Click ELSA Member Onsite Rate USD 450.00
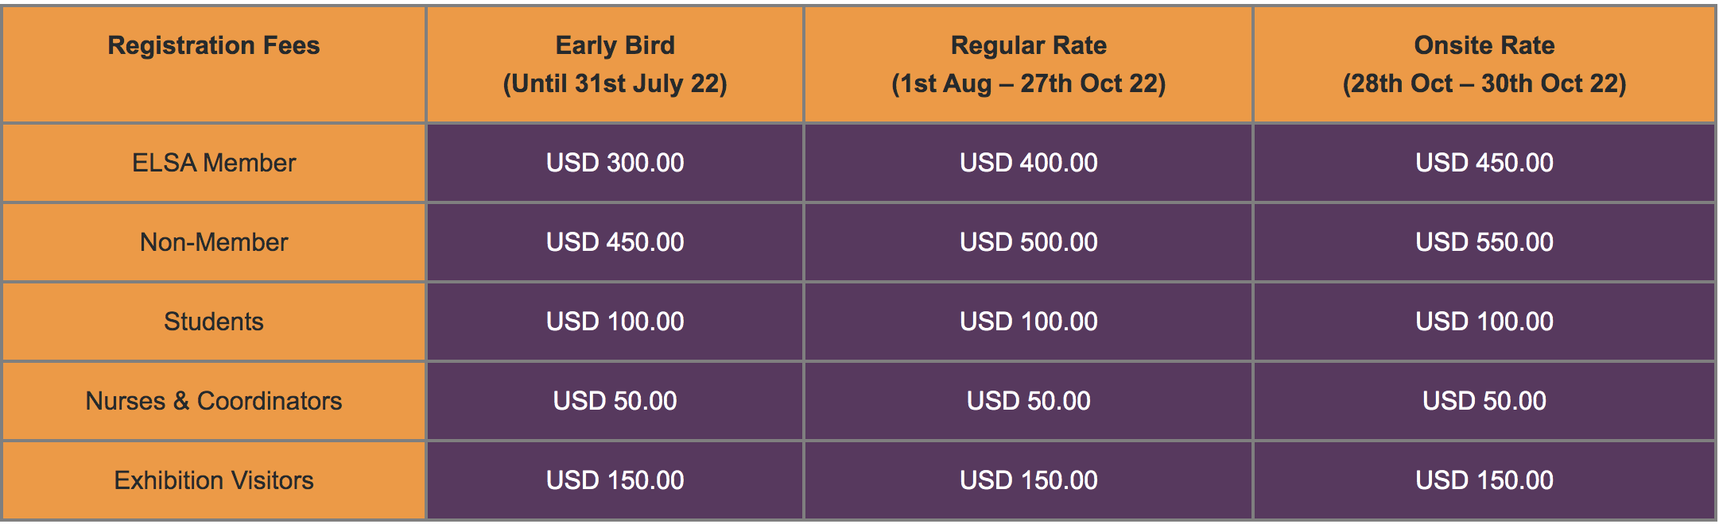1719x524 pixels. [1484, 163]
